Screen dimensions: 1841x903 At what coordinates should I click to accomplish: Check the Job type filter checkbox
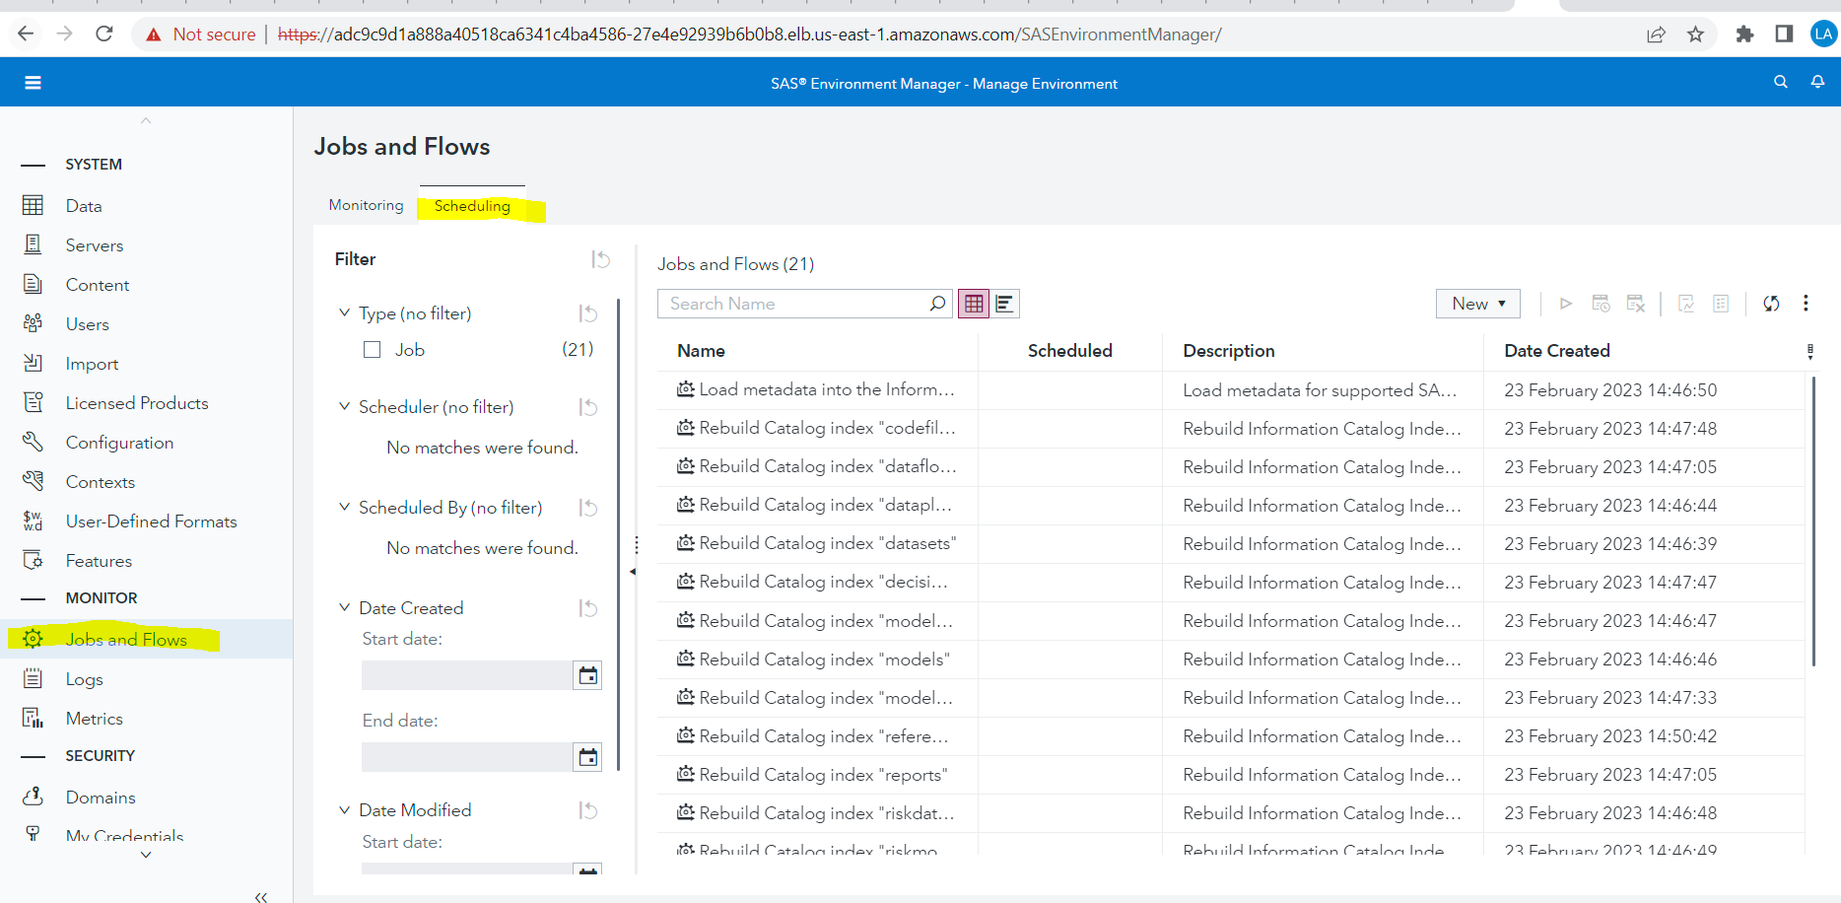[372, 349]
